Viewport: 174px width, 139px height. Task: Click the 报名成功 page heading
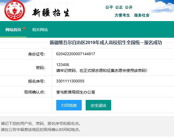point(106,42)
